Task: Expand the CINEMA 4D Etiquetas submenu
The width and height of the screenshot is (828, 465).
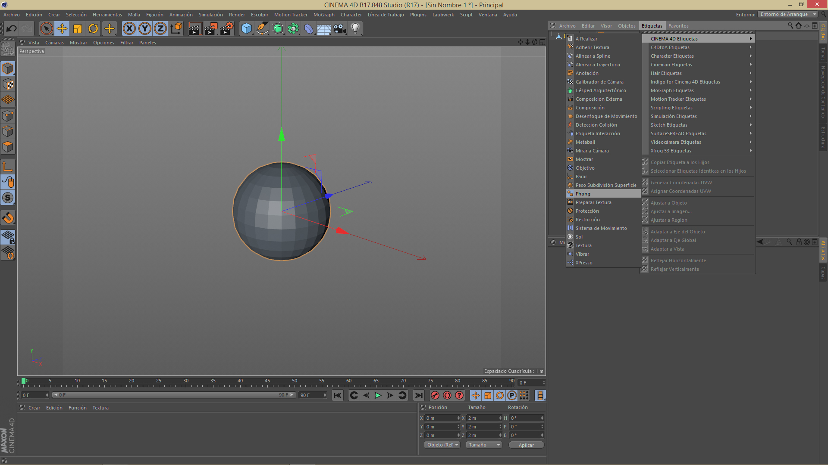Action: (699, 39)
